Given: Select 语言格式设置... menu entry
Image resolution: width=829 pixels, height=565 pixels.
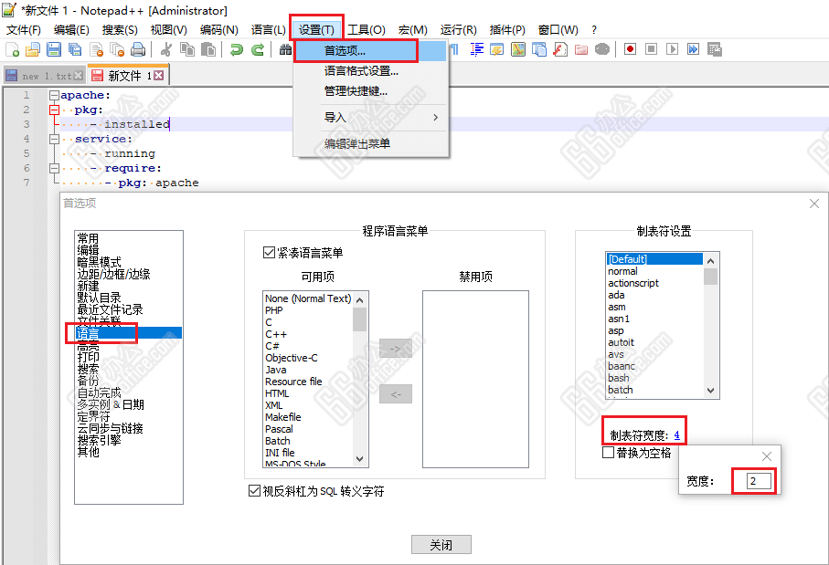Looking at the screenshot, I should coord(370,71).
